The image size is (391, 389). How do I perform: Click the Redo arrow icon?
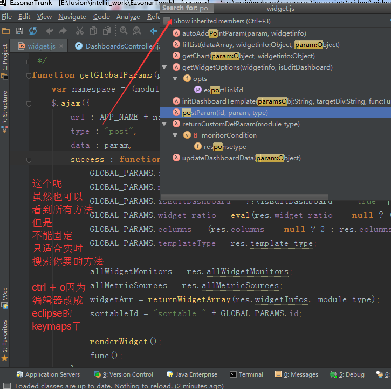(x=63, y=31)
